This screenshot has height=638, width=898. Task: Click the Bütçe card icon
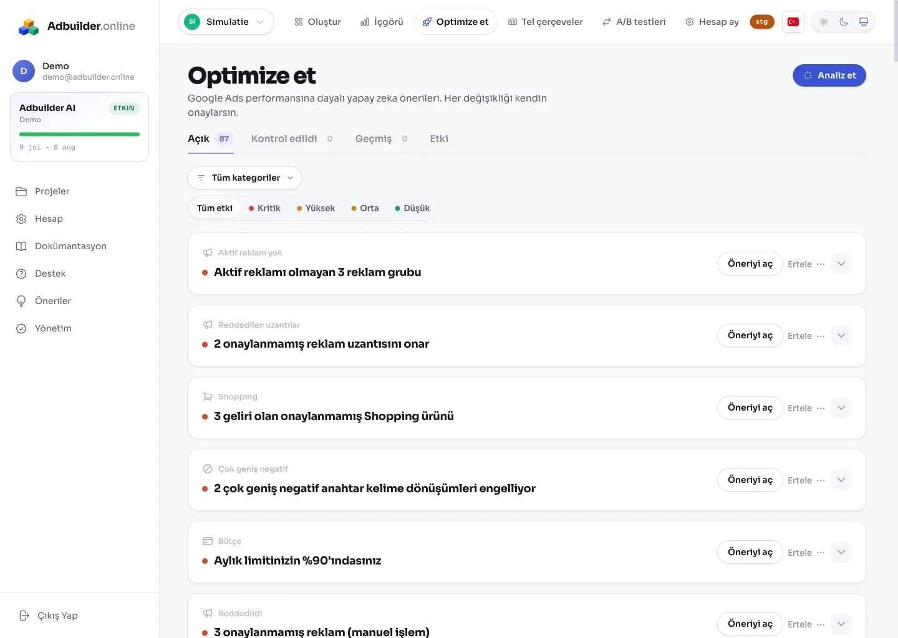pyautogui.click(x=208, y=541)
